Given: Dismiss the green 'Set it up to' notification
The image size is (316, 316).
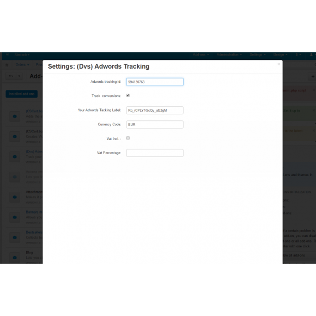Looking at the screenshot, I should pos(314,110).
